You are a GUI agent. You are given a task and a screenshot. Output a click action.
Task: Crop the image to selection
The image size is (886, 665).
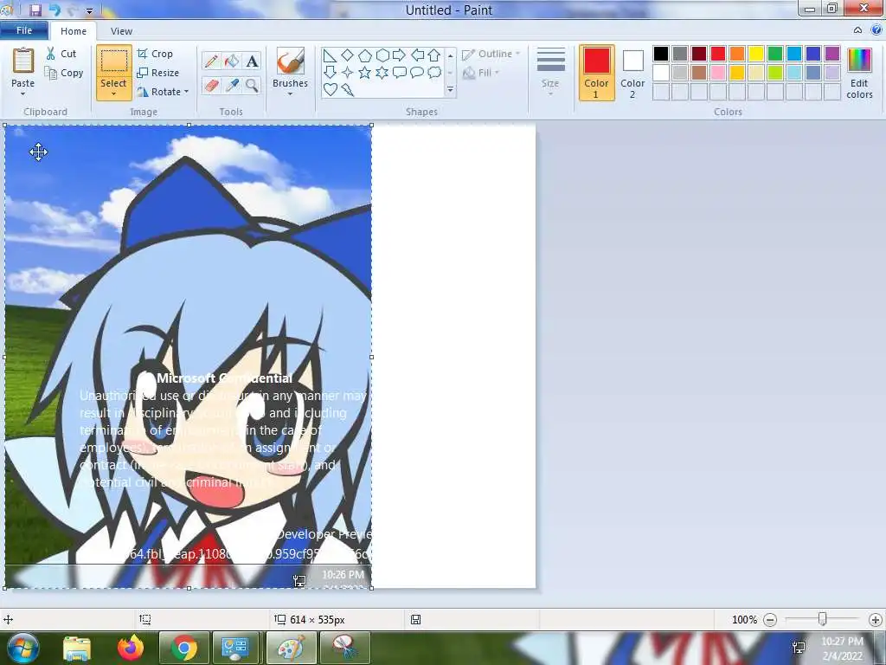click(156, 54)
